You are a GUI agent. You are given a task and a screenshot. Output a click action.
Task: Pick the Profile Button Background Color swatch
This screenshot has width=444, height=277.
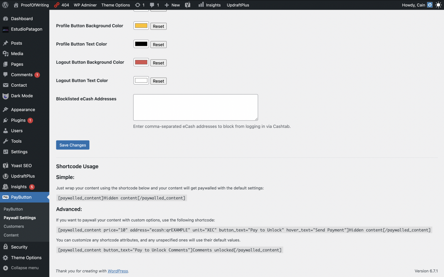coord(141,26)
